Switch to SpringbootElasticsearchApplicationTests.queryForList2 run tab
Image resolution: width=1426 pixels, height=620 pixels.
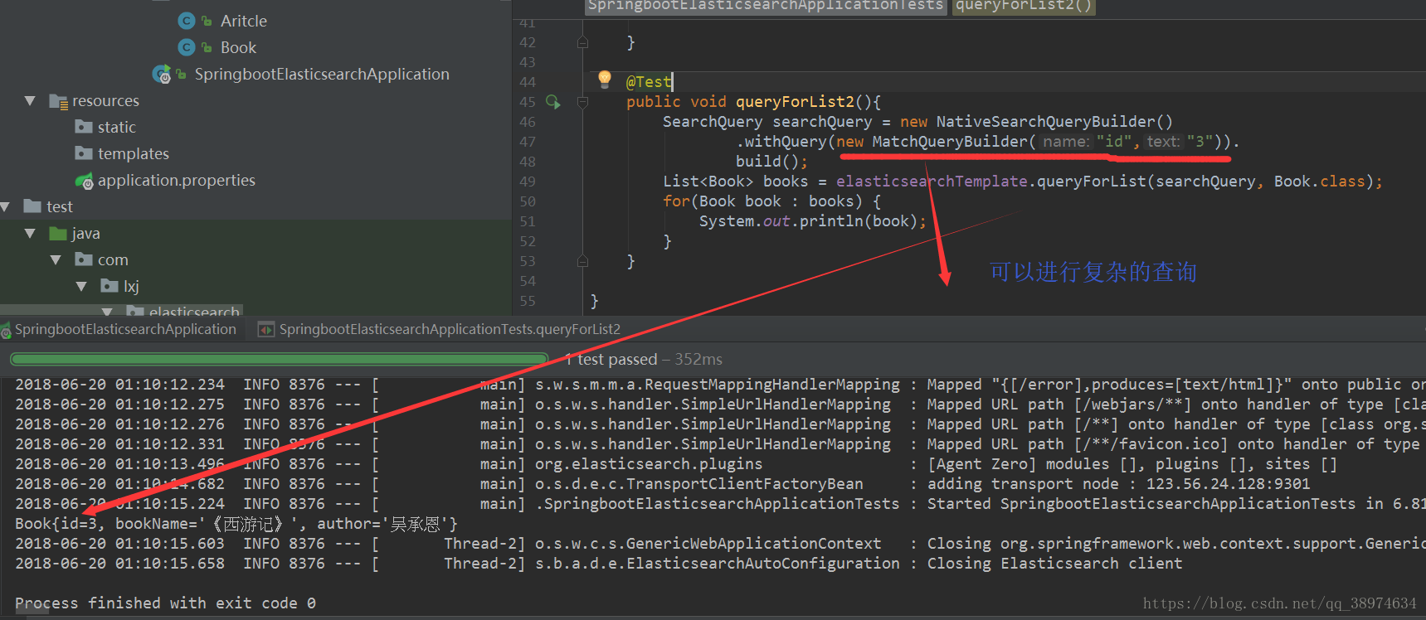(x=440, y=329)
